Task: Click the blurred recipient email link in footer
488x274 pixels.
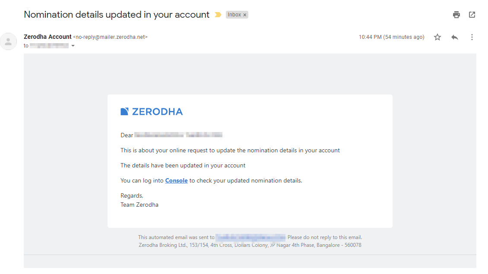Action: click(250, 238)
